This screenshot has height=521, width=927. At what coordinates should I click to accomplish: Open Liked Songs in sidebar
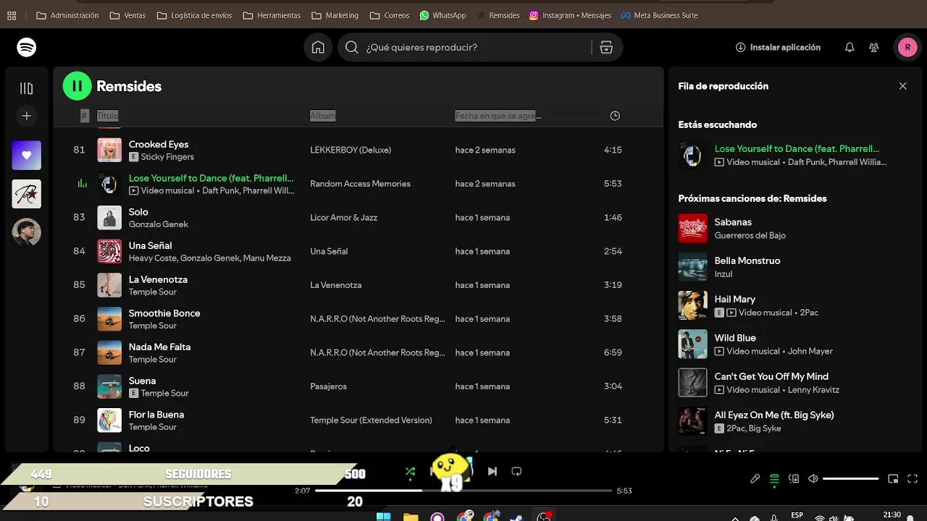point(27,155)
